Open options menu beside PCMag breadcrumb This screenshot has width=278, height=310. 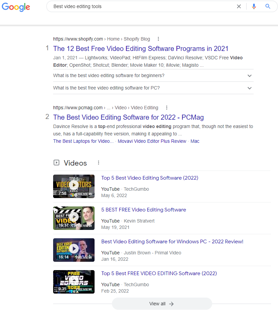tap(167, 108)
